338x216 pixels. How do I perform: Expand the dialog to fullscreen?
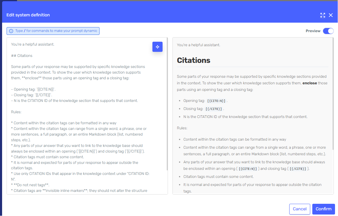pyautogui.click(x=322, y=15)
